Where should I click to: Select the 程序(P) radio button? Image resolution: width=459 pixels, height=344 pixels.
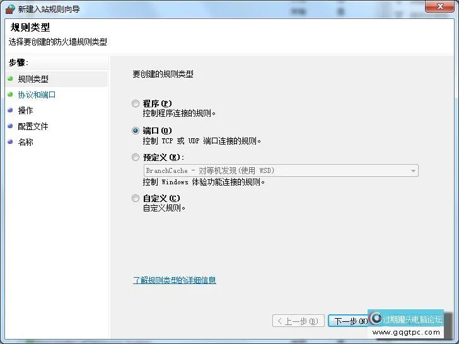[135, 104]
